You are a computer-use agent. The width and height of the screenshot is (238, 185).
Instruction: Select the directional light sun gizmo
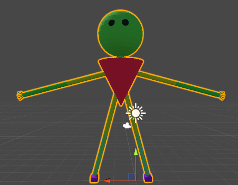pyautogui.click(x=136, y=113)
